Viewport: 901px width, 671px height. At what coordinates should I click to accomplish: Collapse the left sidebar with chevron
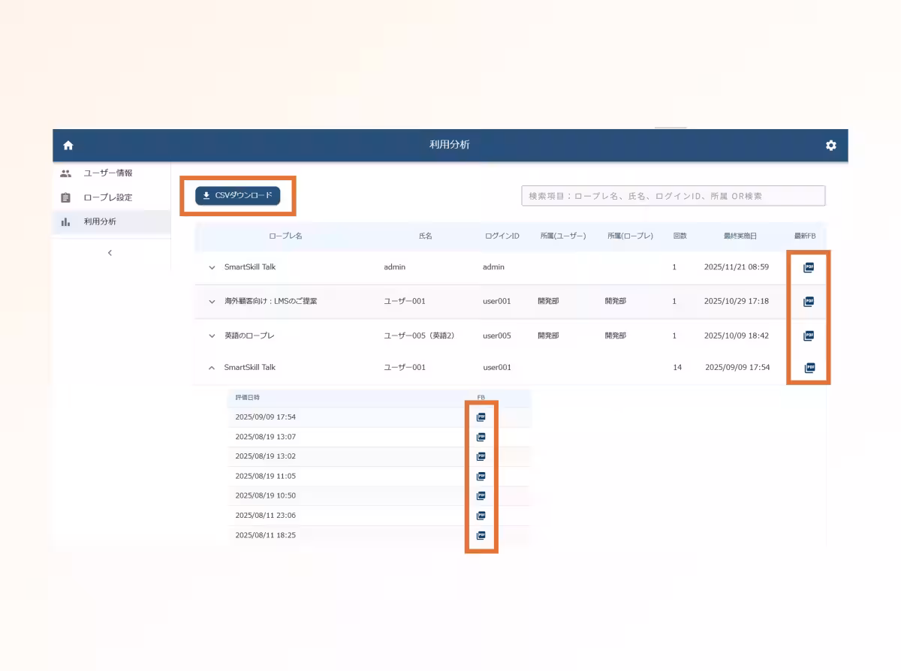click(110, 253)
